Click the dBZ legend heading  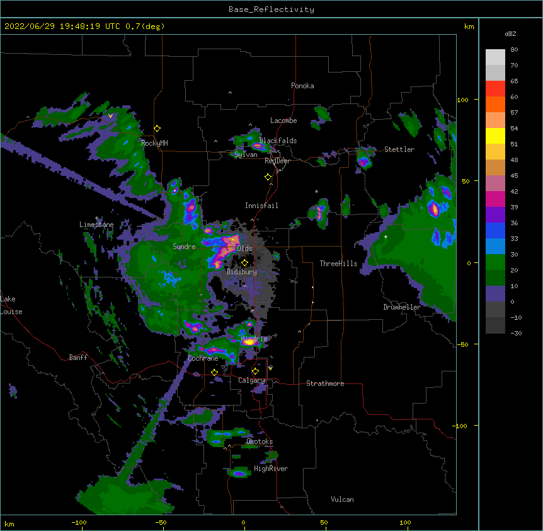(x=510, y=34)
